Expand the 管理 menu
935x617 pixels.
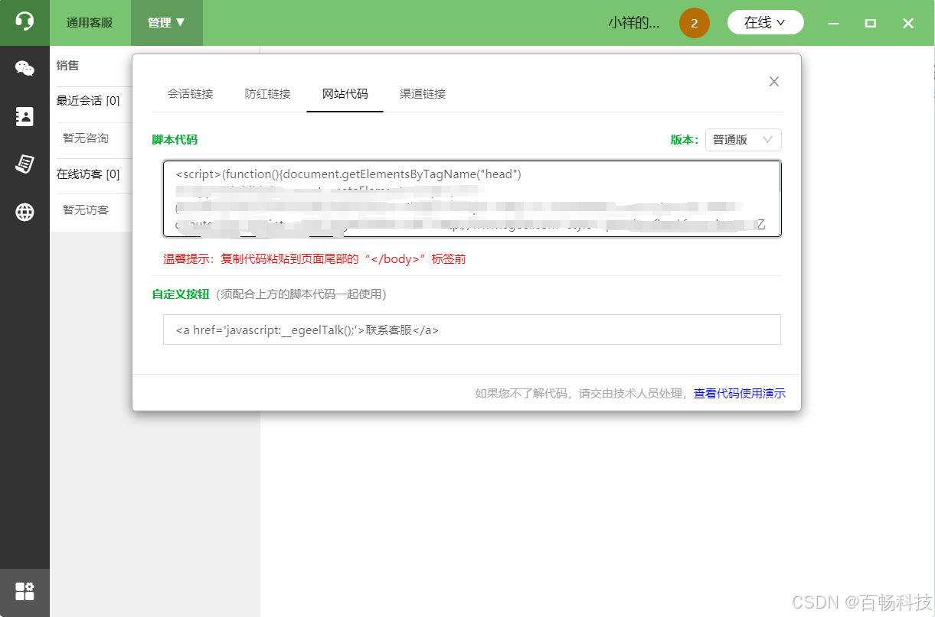point(167,23)
